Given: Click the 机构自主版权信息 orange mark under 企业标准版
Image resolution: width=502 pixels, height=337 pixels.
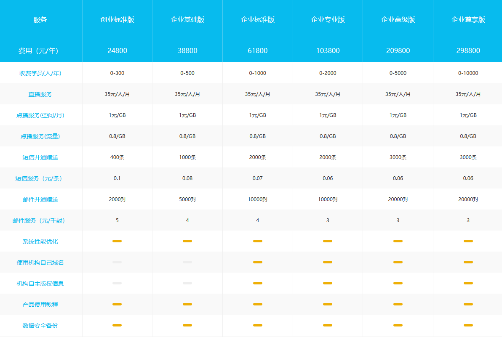Looking at the screenshot, I should point(258,283).
